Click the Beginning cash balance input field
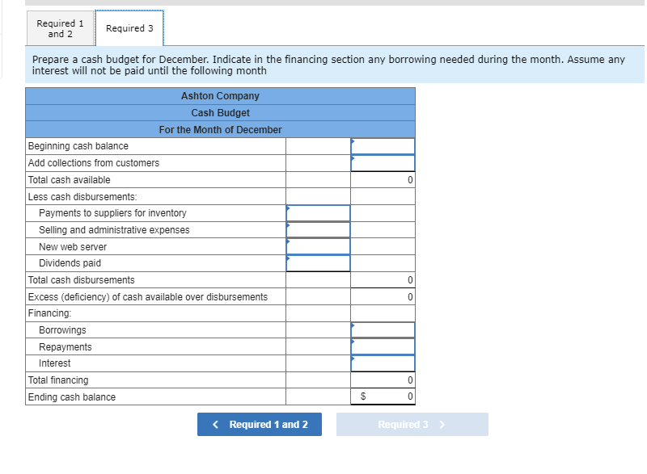 tap(383, 146)
